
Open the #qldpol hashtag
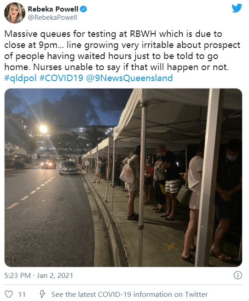point(21,78)
